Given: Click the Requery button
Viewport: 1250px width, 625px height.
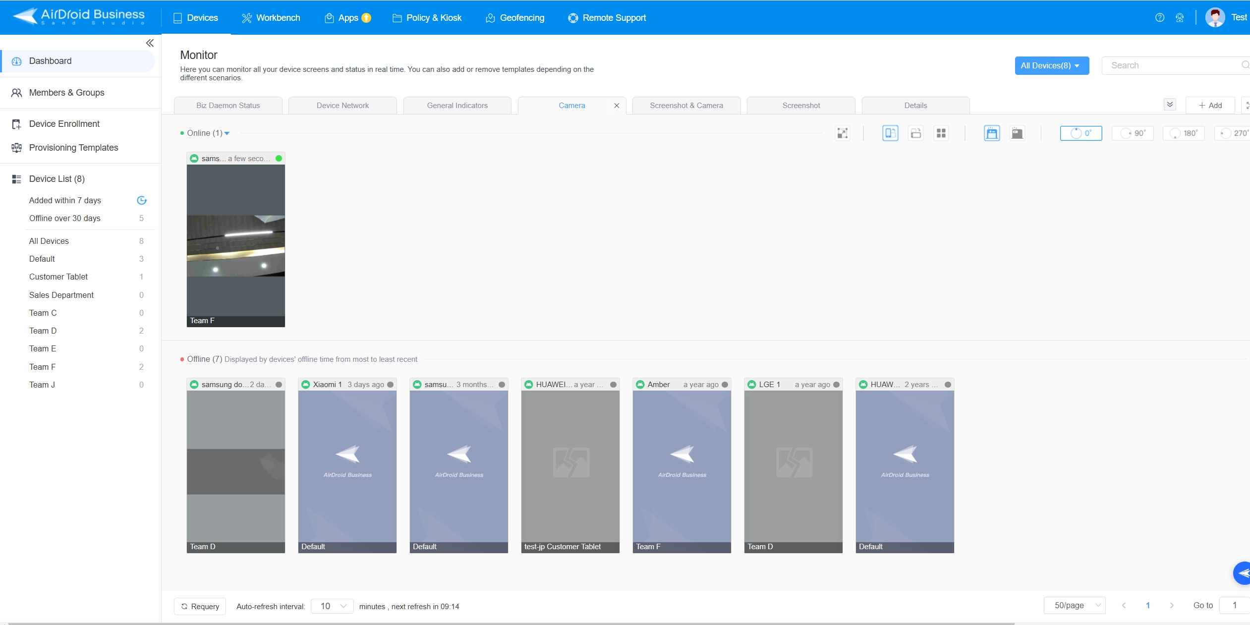Looking at the screenshot, I should pos(200,606).
